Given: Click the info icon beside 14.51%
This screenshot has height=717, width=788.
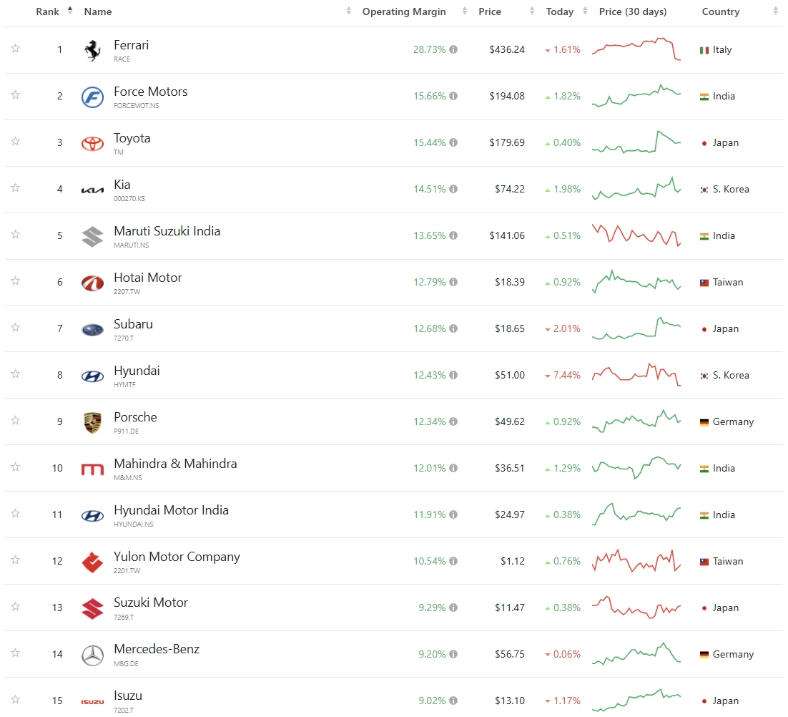Looking at the screenshot, I should (x=453, y=189).
